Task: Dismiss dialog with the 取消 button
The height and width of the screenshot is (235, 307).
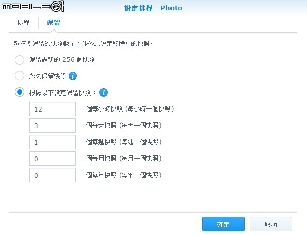Action: 271,224
